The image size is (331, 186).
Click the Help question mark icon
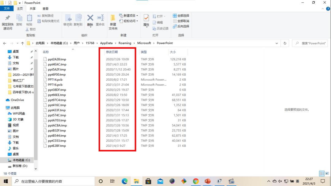328,9
